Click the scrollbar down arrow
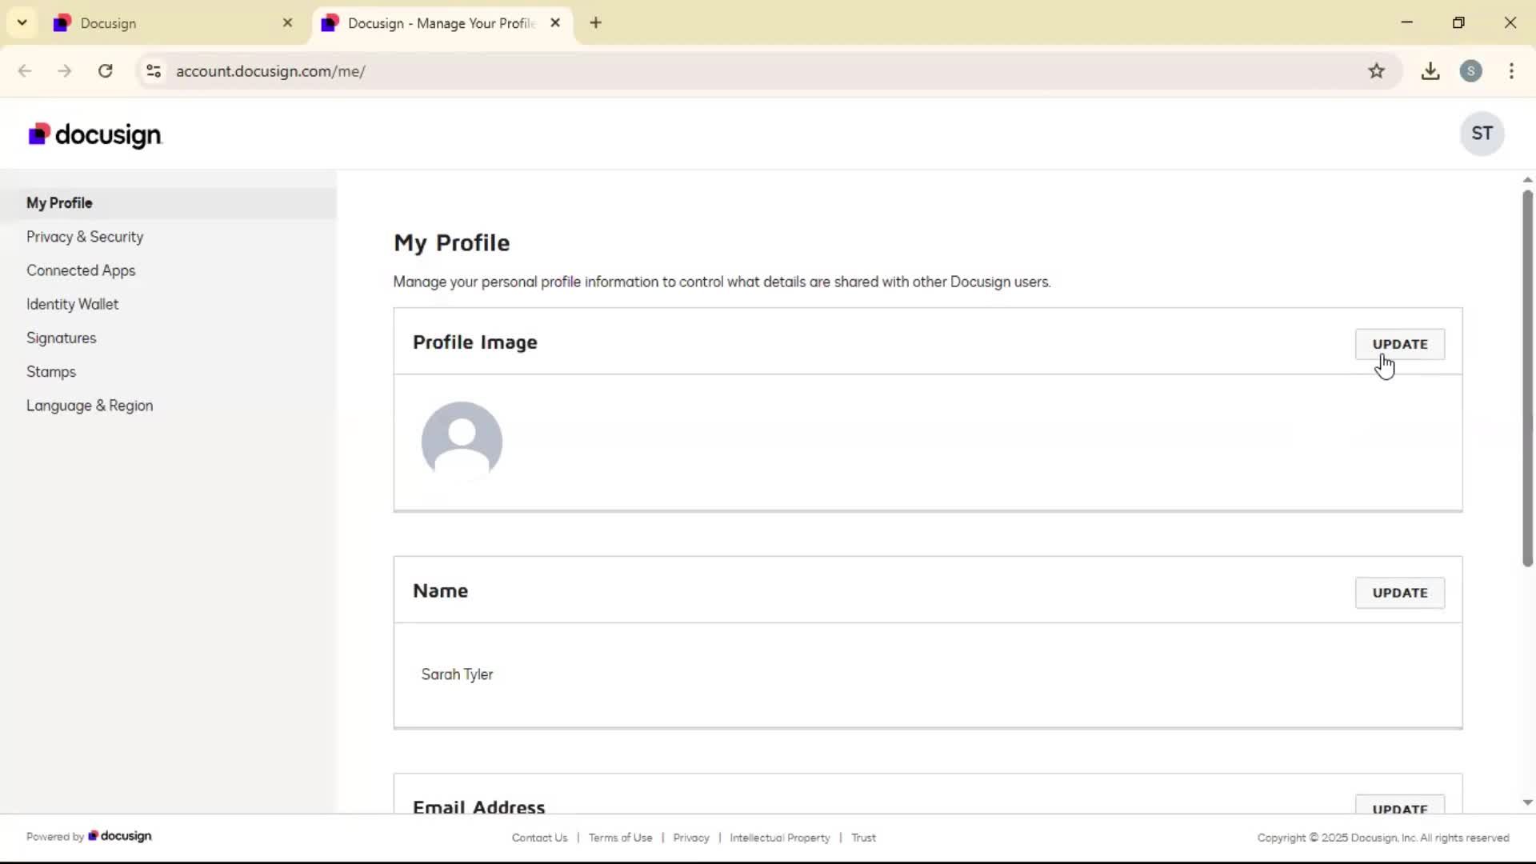Screen dimensions: 1536x864 [1527, 802]
